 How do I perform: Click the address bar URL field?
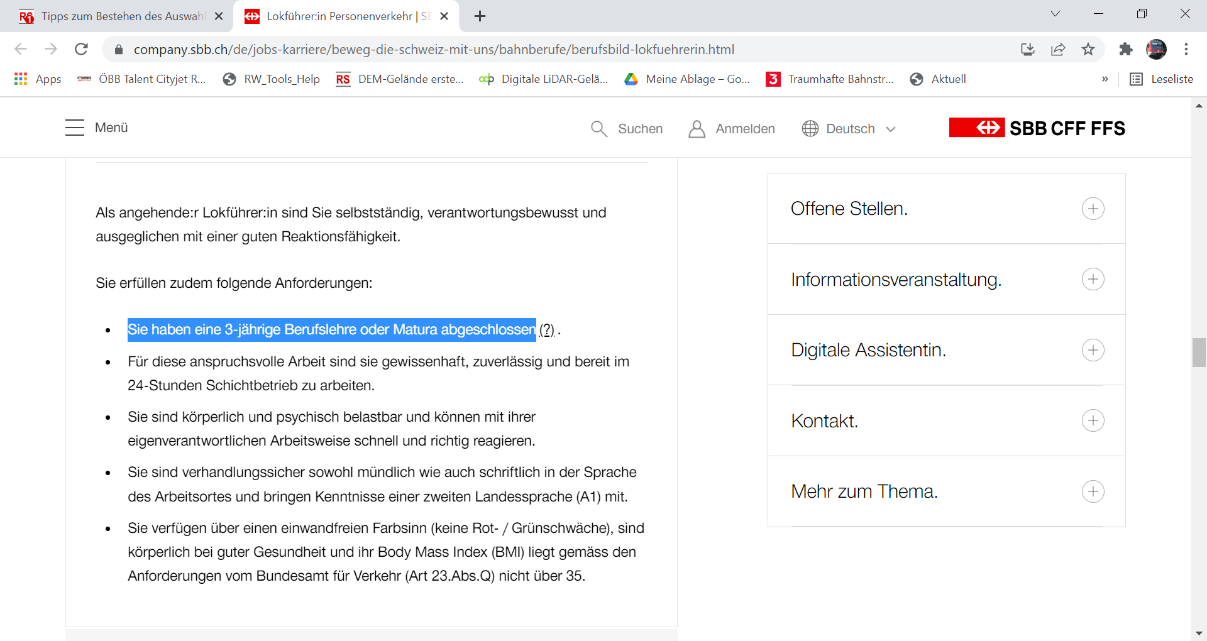tap(434, 49)
